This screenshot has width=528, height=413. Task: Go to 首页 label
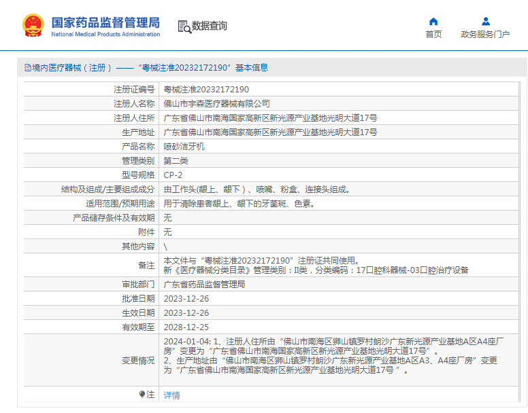(433, 34)
